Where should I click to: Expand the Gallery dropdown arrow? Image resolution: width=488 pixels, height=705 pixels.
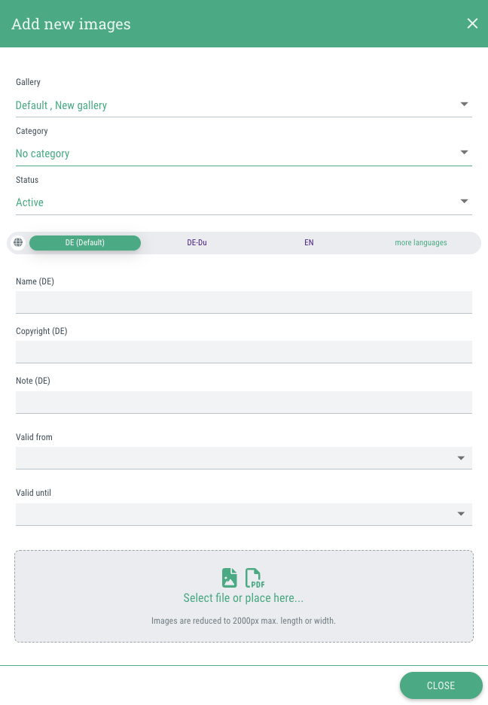point(464,105)
